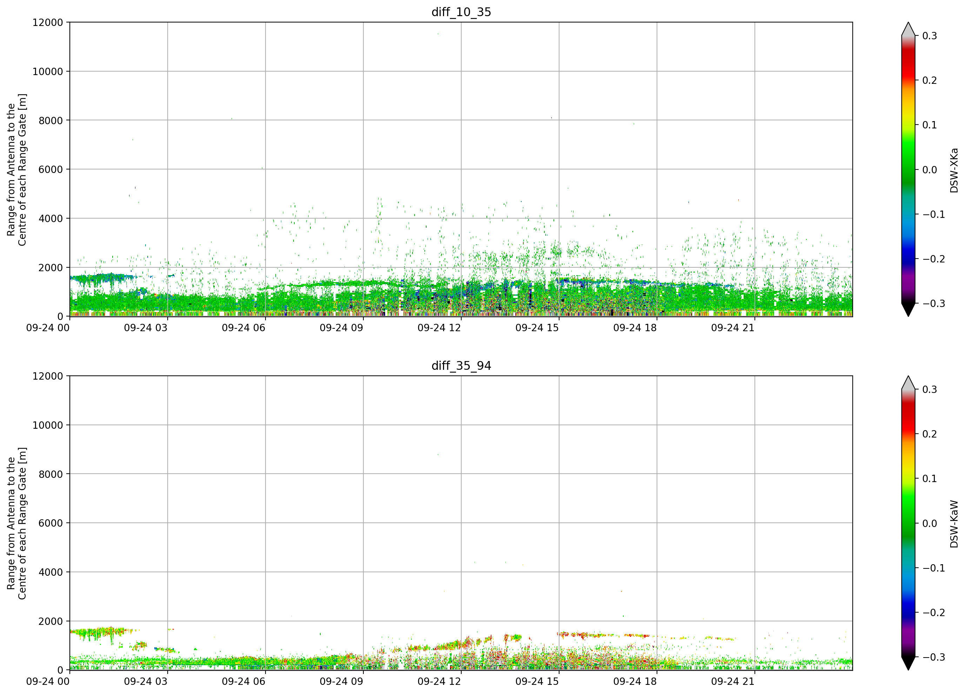The image size is (966, 694).
Task: Click the 0.3 tick on DSW-XKa colorbar
Action: 930,36
